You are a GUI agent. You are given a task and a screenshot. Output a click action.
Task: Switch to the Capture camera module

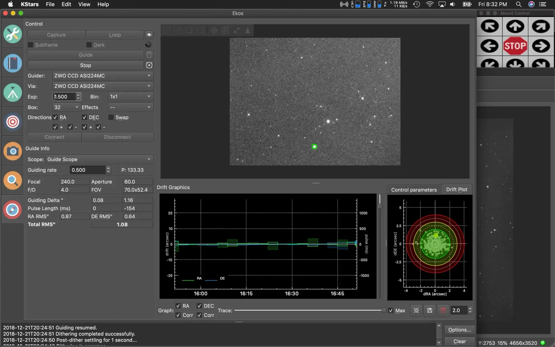click(x=12, y=151)
